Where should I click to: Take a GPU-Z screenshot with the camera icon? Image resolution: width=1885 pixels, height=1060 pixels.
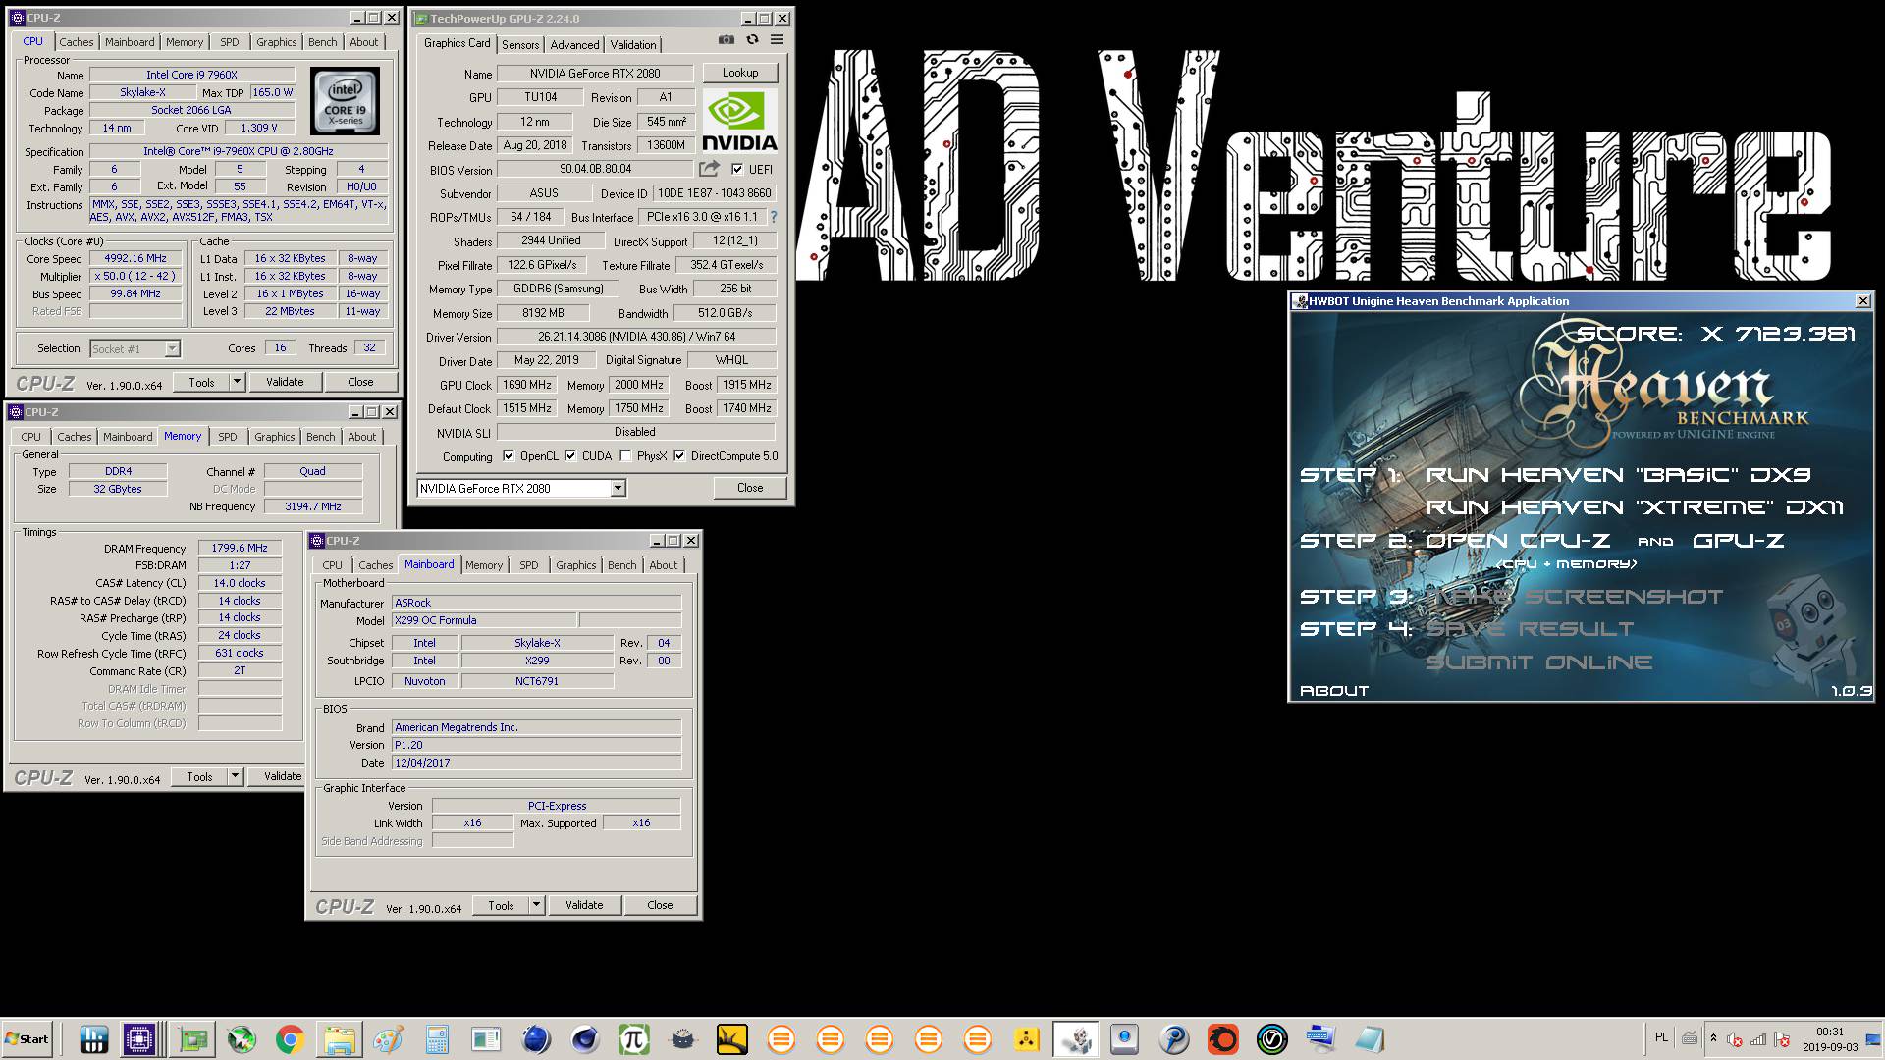(x=726, y=40)
